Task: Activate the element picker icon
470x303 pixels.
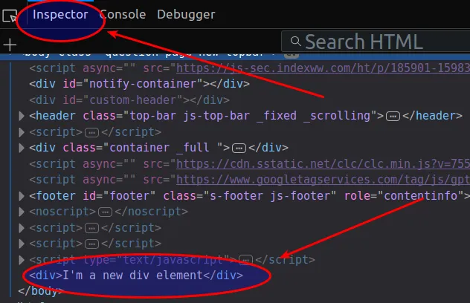Action: coord(10,16)
